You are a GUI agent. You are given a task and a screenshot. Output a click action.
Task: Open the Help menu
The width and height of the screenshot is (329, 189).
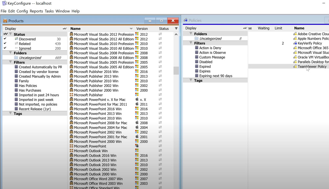tap(76, 11)
